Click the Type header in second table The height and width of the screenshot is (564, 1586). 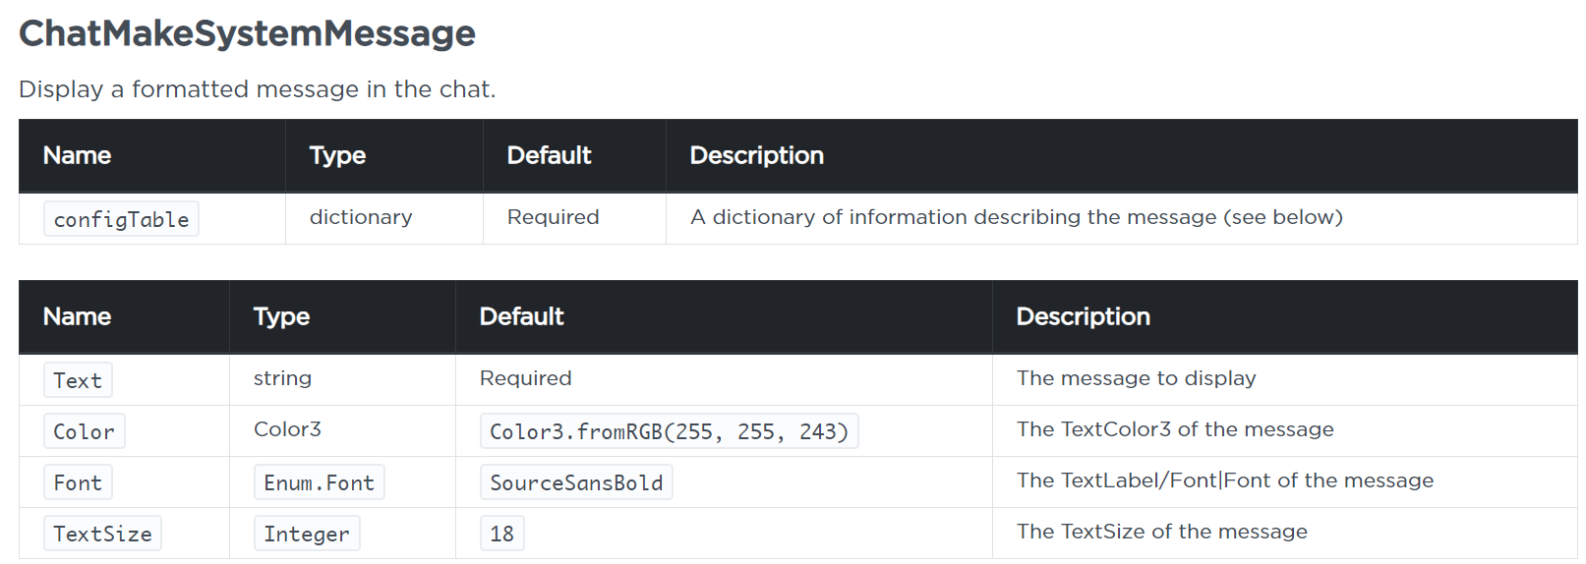(281, 316)
